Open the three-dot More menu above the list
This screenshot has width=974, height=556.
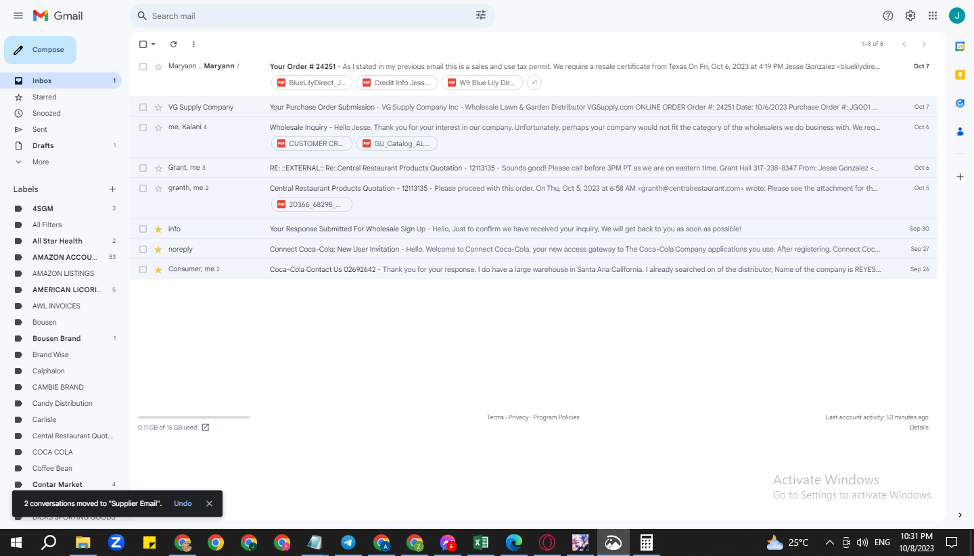[x=193, y=44]
